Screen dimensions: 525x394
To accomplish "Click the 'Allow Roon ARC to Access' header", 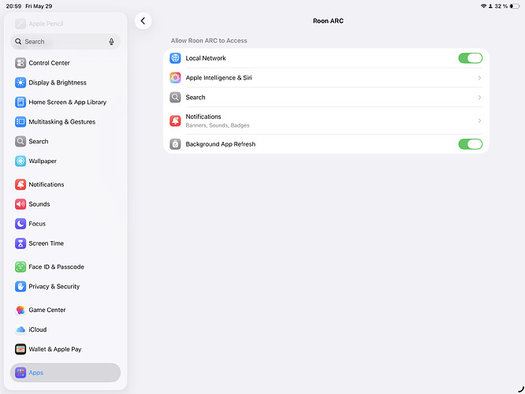I will pos(209,40).
